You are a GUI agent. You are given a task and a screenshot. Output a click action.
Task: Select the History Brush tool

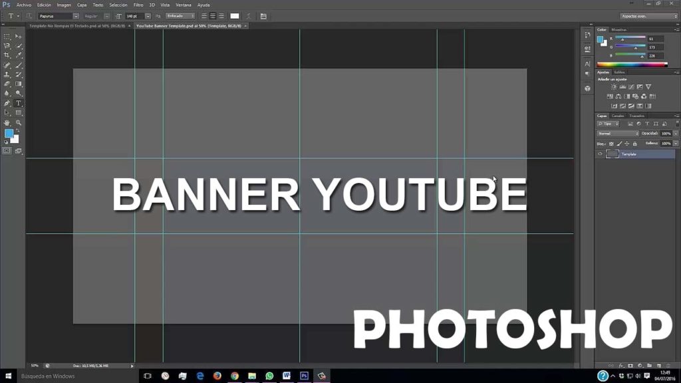click(x=18, y=74)
